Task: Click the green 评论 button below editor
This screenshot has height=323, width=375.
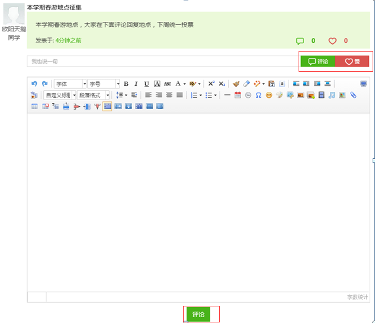Action: pyautogui.click(x=198, y=315)
